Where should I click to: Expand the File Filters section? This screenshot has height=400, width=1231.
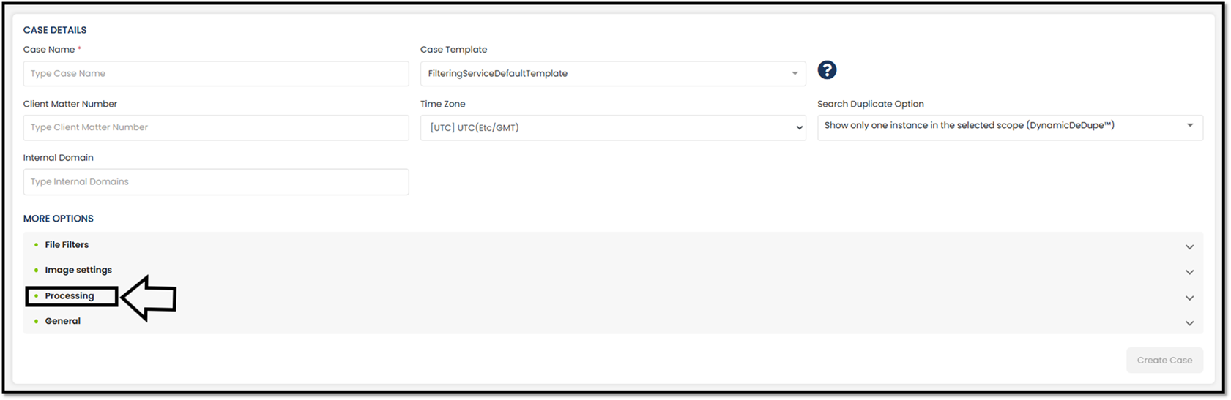(x=67, y=245)
